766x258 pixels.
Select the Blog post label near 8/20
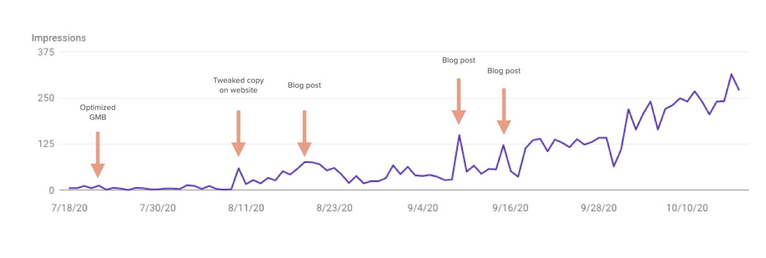(x=304, y=85)
